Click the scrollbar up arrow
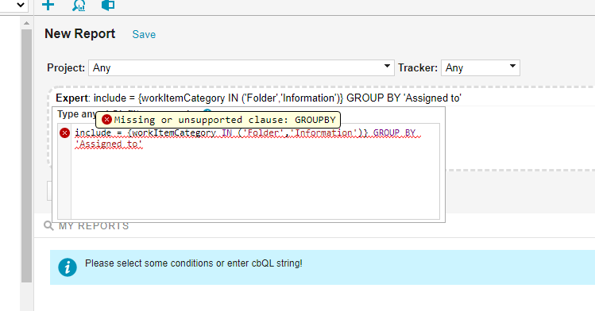 (26, 23)
